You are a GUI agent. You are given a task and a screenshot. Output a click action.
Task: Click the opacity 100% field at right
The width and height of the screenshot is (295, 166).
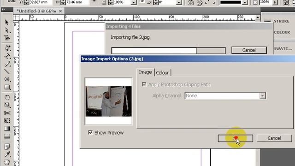point(265,2)
